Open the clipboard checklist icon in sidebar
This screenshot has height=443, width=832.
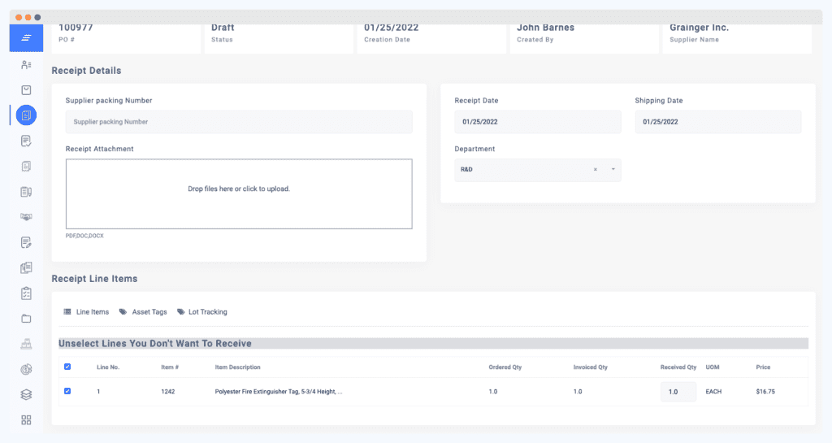(x=26, y=293)
